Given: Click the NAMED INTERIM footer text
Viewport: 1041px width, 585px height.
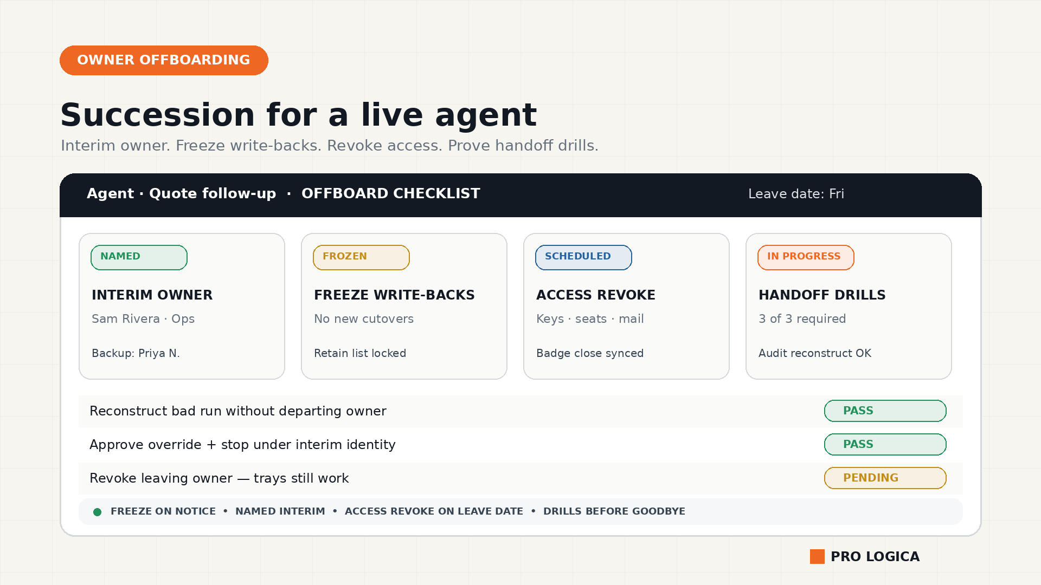Looking at the screenshot, I should 280,511.
